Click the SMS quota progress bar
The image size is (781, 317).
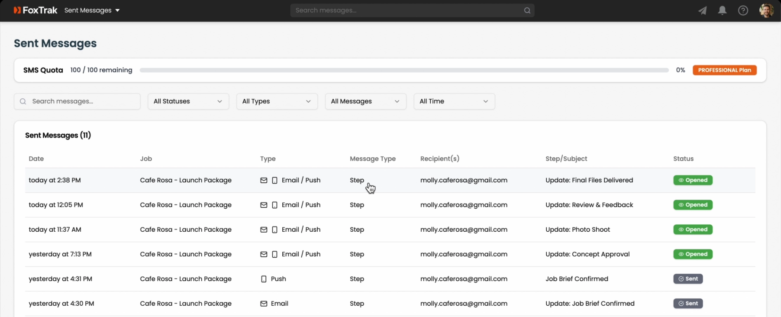[x=404, y=70]
